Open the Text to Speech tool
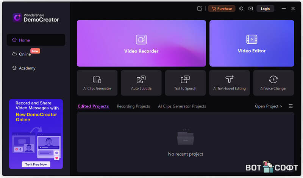This screenshot has width=303, height=178. (185, 83)
